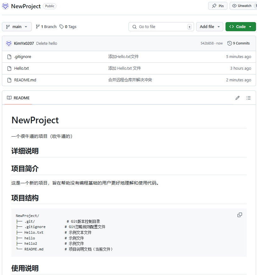Click the file icon next to README.md
The width and height of the screenshot is (257, 275).
pyautogui.click(x=9, y=80)
